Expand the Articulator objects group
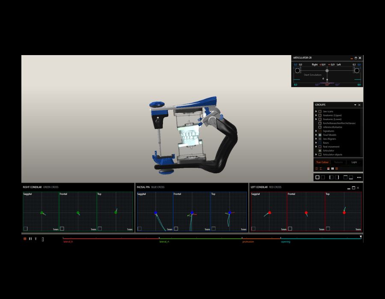The image size is (385, 299). 316,155
